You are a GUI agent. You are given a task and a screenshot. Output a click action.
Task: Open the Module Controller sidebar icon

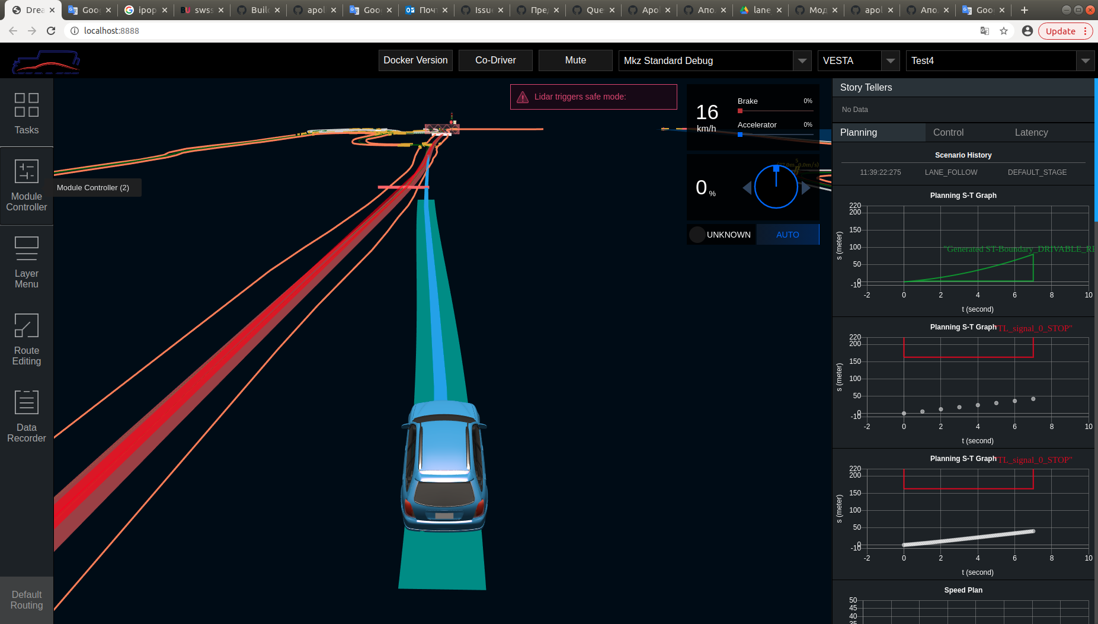pos(27,171)
